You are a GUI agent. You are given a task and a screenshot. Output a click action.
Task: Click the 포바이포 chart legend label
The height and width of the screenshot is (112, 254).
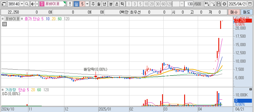(12, 19)
